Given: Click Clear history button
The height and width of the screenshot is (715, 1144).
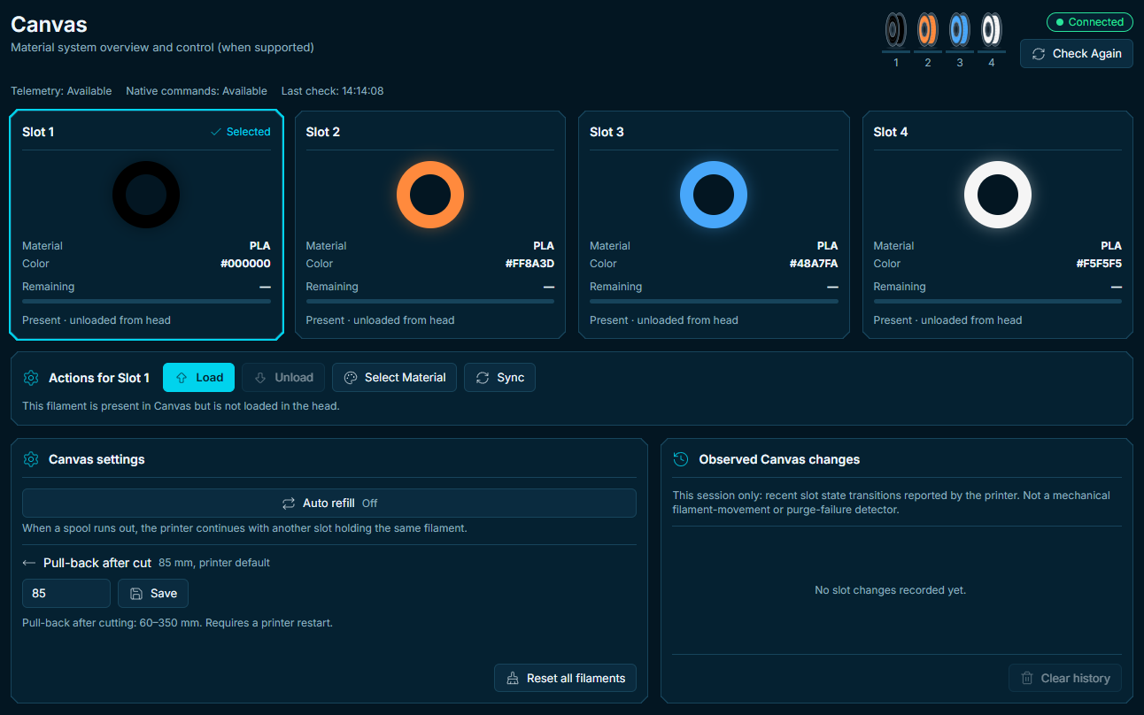Looking at the screenshot, I should point(1065,679).
